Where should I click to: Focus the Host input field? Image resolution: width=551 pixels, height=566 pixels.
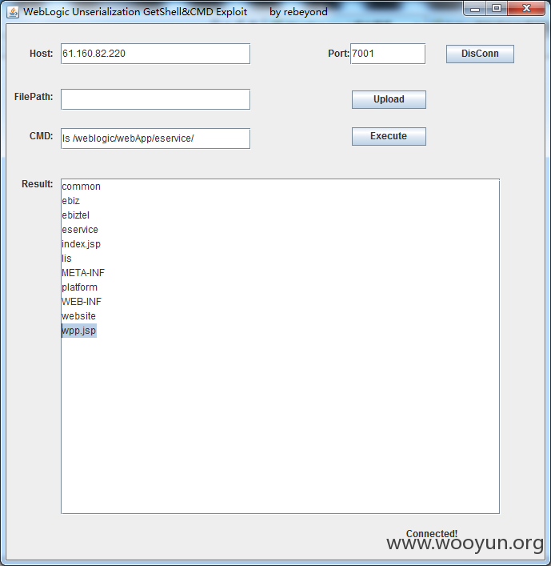point(155,54)
